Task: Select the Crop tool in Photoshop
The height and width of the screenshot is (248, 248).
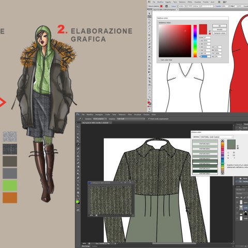Action: (78, 141)
